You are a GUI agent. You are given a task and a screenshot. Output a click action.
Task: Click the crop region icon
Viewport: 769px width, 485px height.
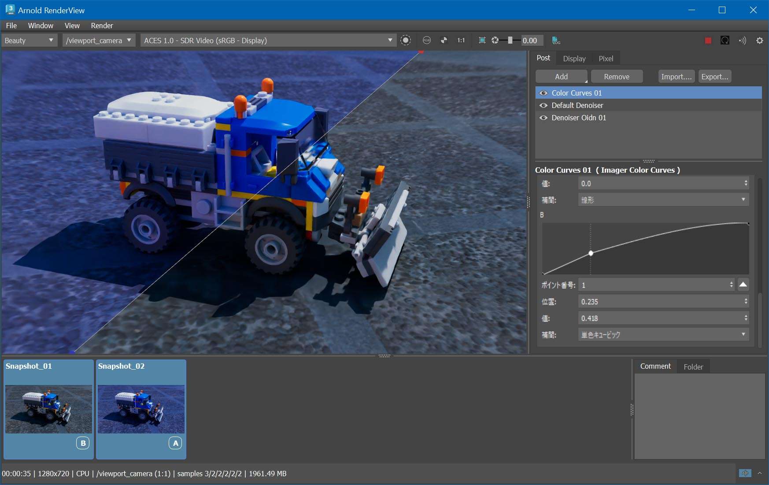pyautogui.click(x=482, y=41)
